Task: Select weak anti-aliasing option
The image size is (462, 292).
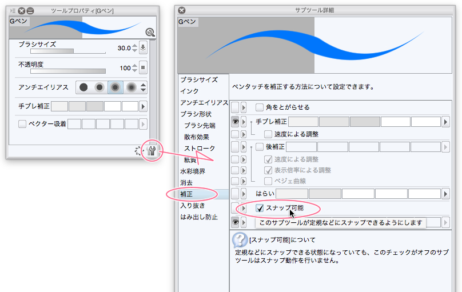Action: click(x=99, y=87)
